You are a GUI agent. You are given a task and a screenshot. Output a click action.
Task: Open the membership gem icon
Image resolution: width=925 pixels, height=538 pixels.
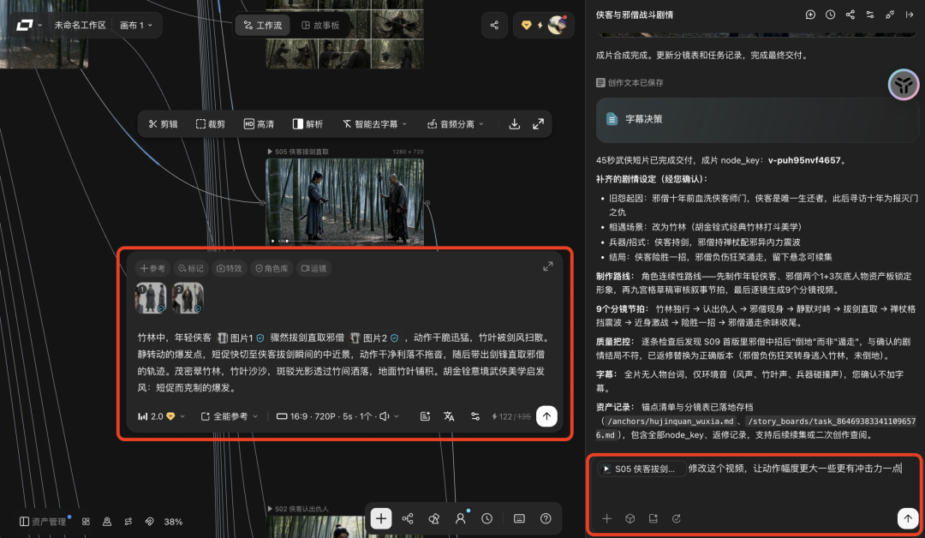526,26
